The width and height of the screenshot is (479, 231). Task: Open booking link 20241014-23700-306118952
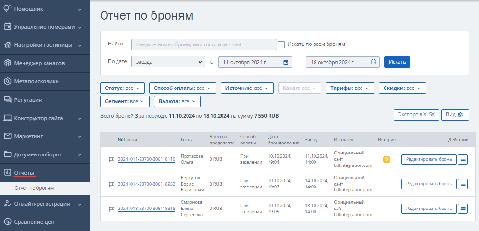pyautogui.click(x=146, y=184)
